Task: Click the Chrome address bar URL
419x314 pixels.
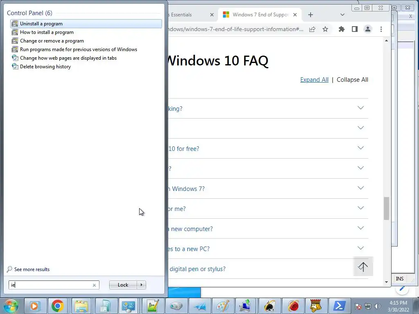Action: point(236,29)
